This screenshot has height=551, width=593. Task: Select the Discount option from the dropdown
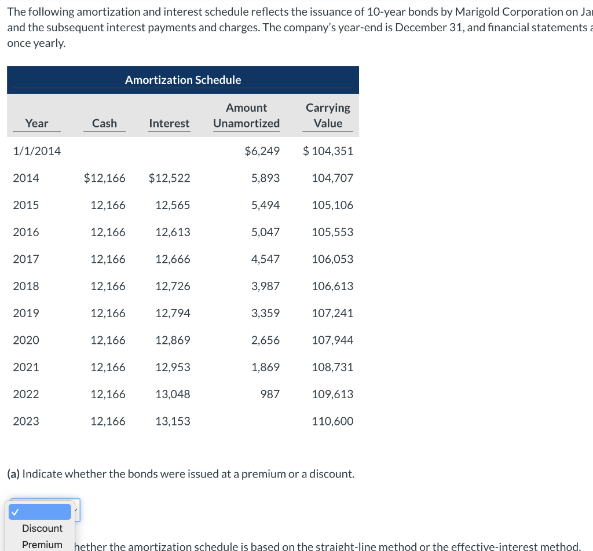pos(42,528)
